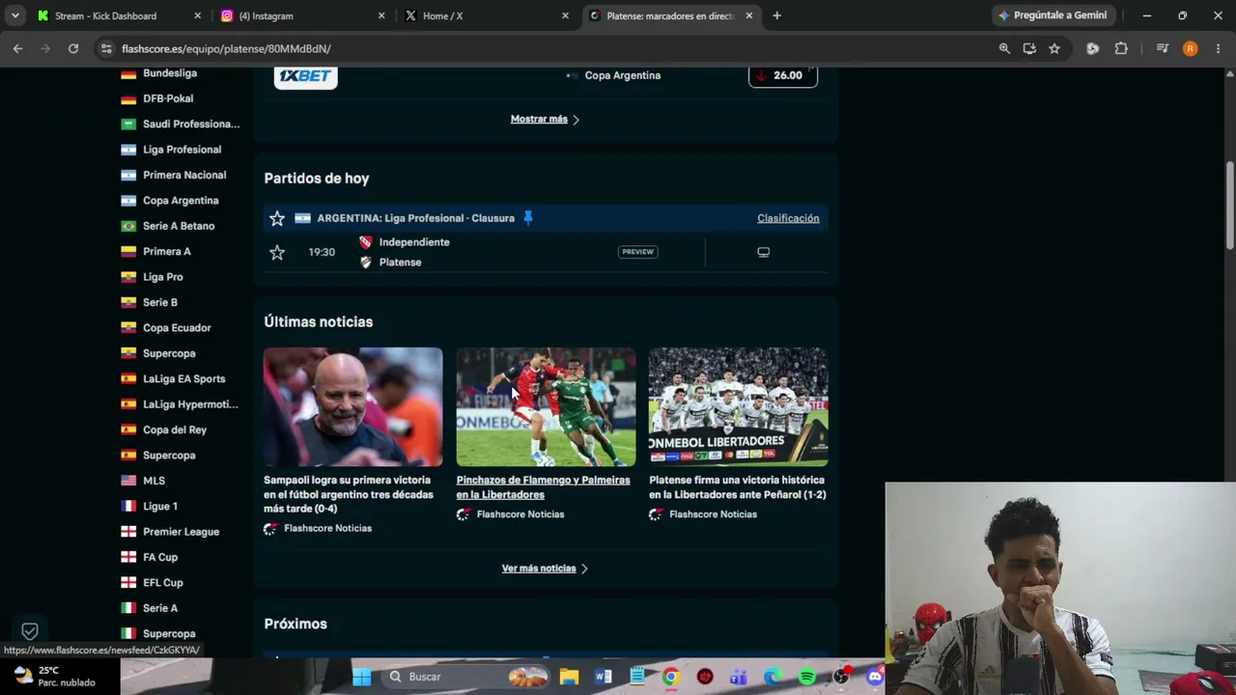
Task: Click the 1XBET bookmaker logo
Action: (x=305, y=75)
